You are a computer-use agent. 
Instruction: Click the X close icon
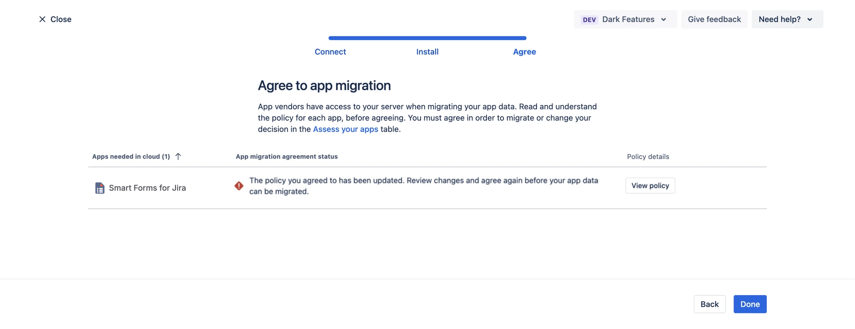[x=42, y=19]
